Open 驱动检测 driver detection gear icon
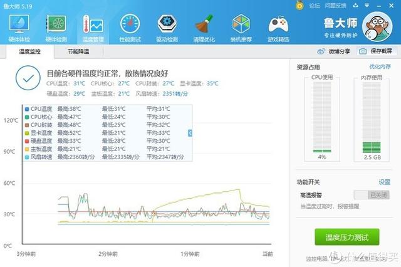401x267 pixels. coord(166,28)
